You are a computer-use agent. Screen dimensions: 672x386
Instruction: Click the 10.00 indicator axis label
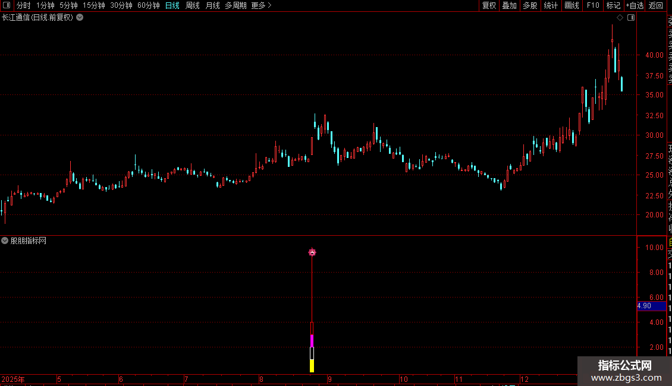click(x=654, y=248)
